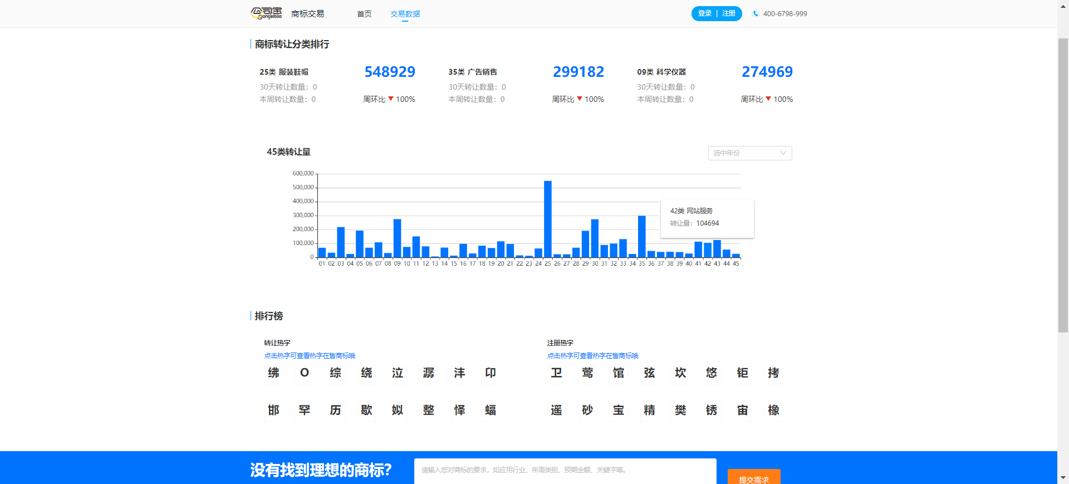The width and height of the screenshot is (1069, 484).
Task: Click the number 548929
Action: tap(390, 72)
